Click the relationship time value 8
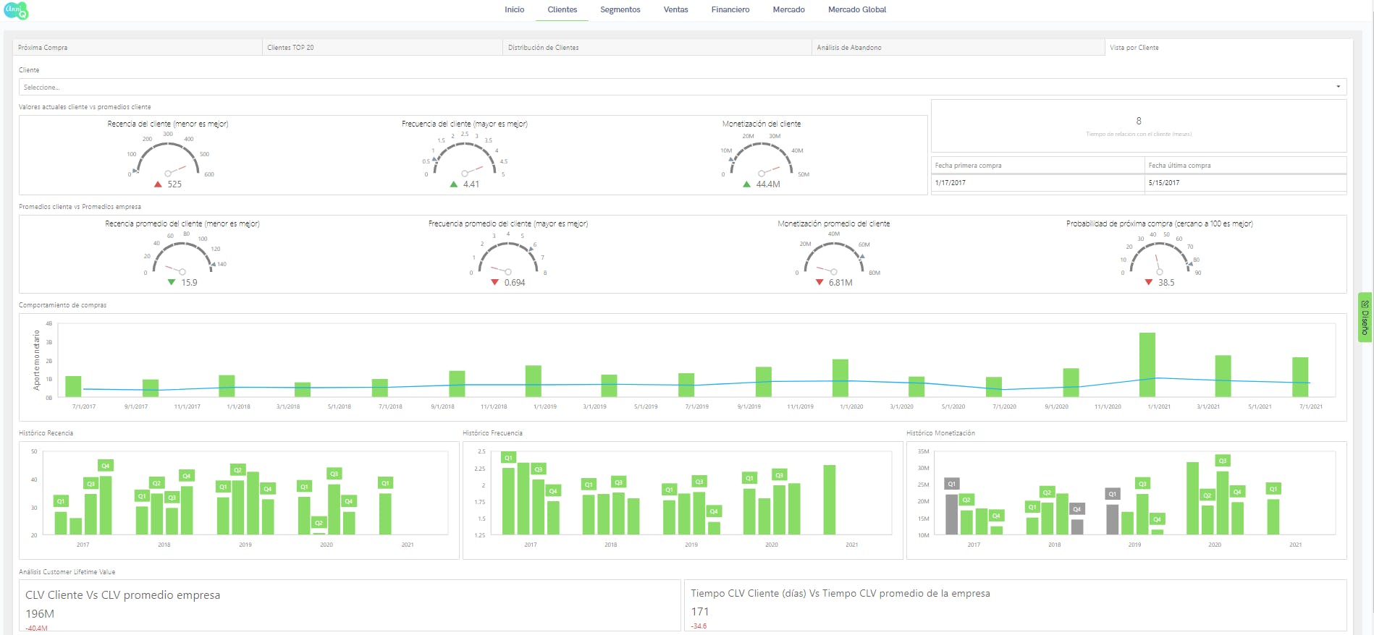Image resolution: width=1374 pixels, height=635 pixels. coord(1139,121)
